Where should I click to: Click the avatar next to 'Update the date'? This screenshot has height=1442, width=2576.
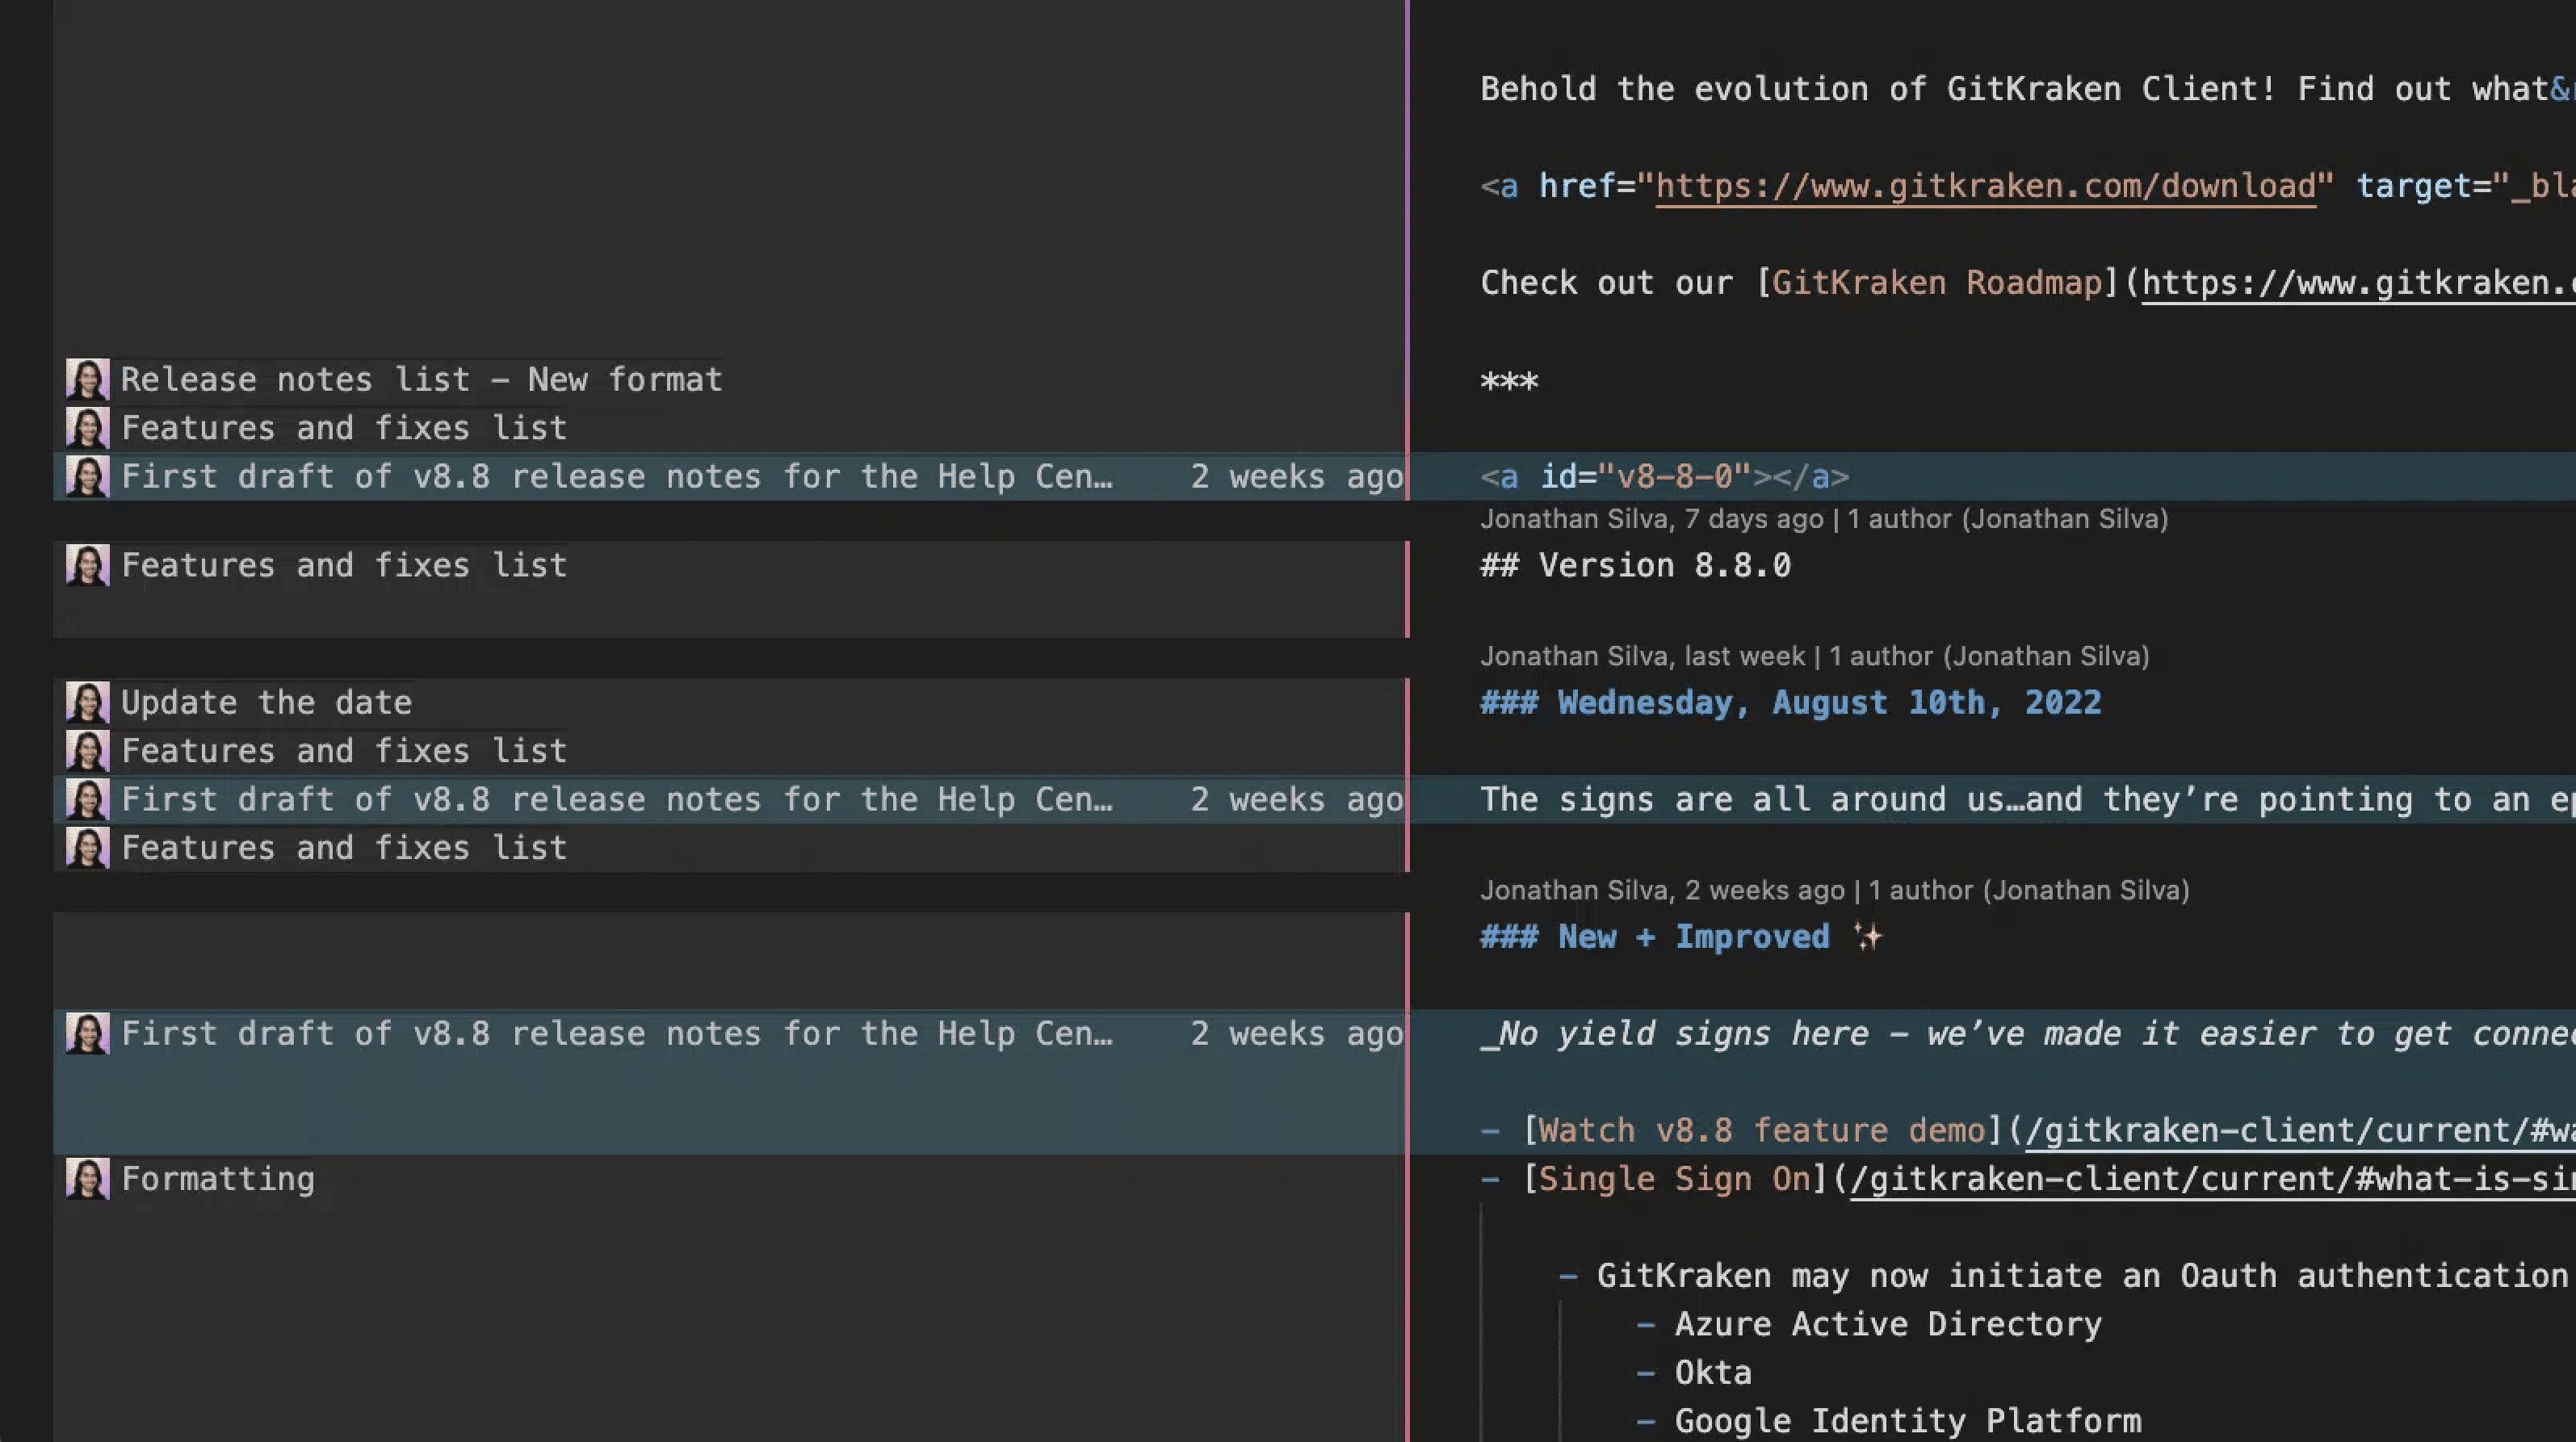[x=87, y=702]
